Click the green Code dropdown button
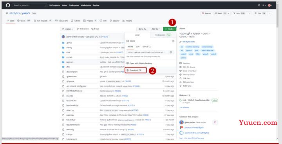This screenshot has width=282, height=144. click(x=170, y=29)
